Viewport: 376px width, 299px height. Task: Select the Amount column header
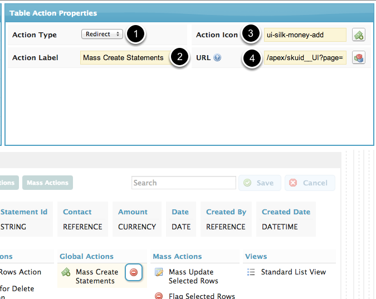coord(133,212)
